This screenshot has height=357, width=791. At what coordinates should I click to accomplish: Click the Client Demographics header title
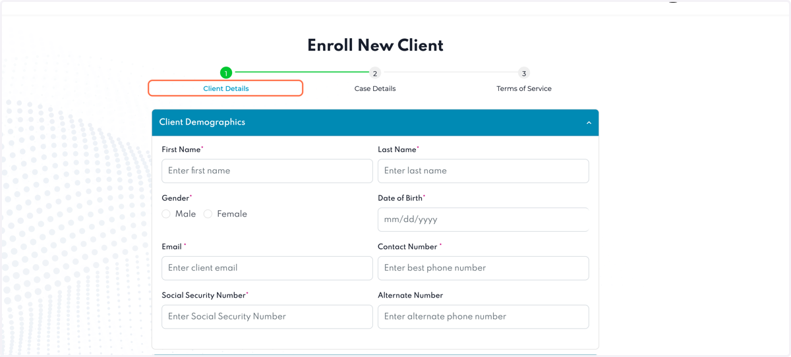coord(202,123)
